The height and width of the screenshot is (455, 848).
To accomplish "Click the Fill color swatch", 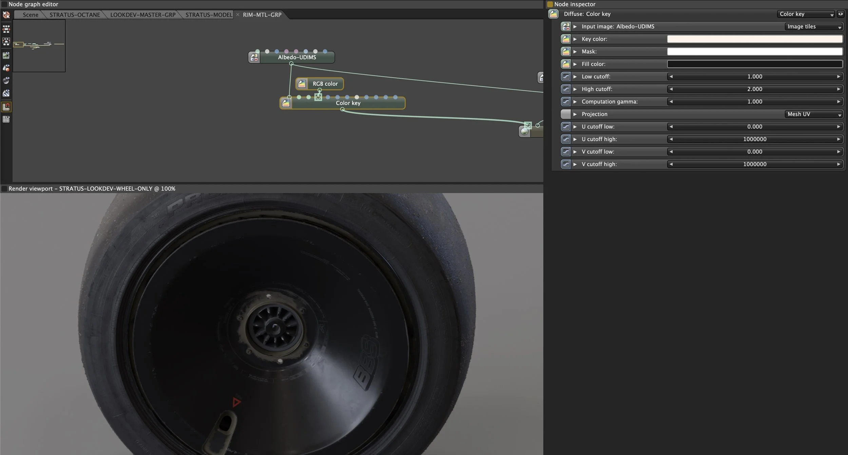I will [754, 64].
